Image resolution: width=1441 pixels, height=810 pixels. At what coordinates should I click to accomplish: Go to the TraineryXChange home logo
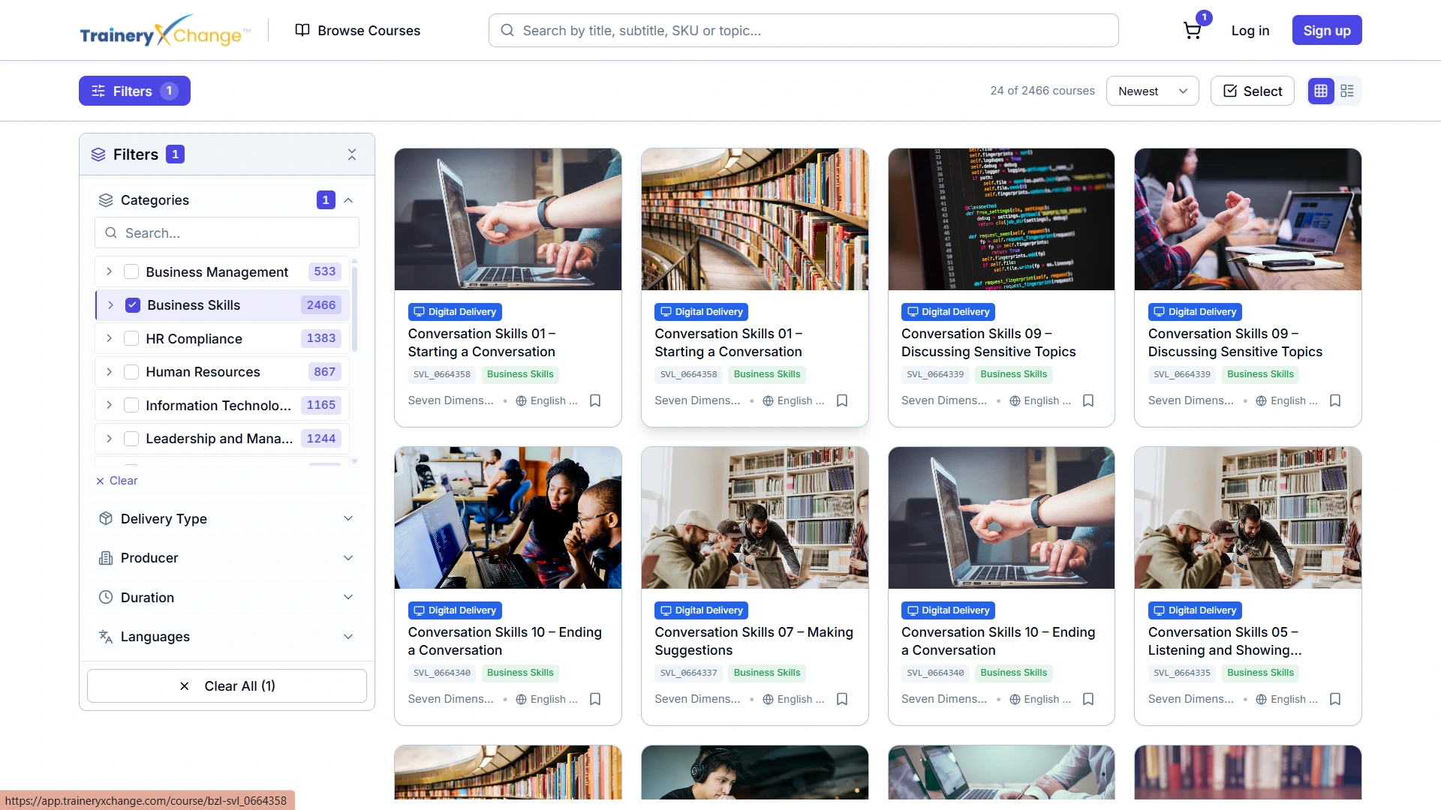[165, 31]
